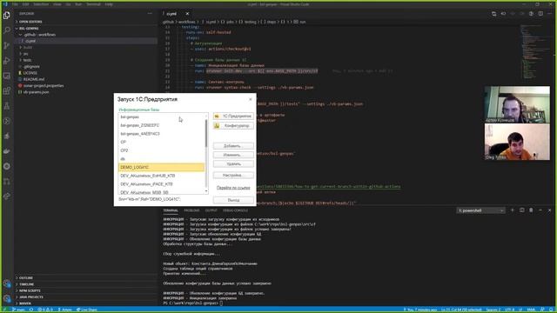557x313 pixels.
Task: Close the terminal panel
Action: pyautogui.click(x=549, y=210)
